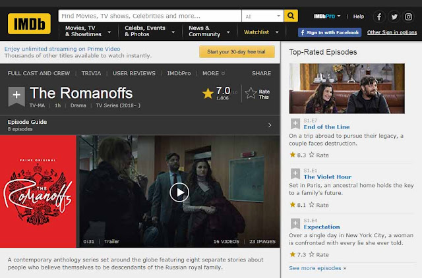Open the All search category dropdown
This screenshot has height=278, width=422.
point(262,16)
